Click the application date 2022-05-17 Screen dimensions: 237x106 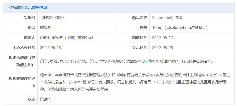(163, 38)
